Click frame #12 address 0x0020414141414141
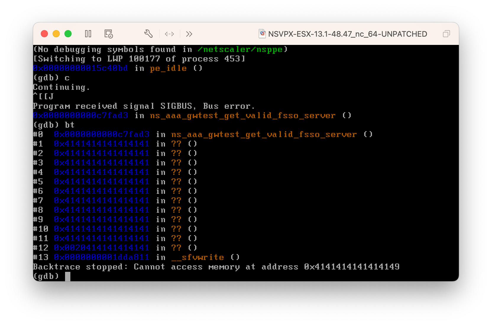This screenshot has height=325, width=492. coord(101,248)
